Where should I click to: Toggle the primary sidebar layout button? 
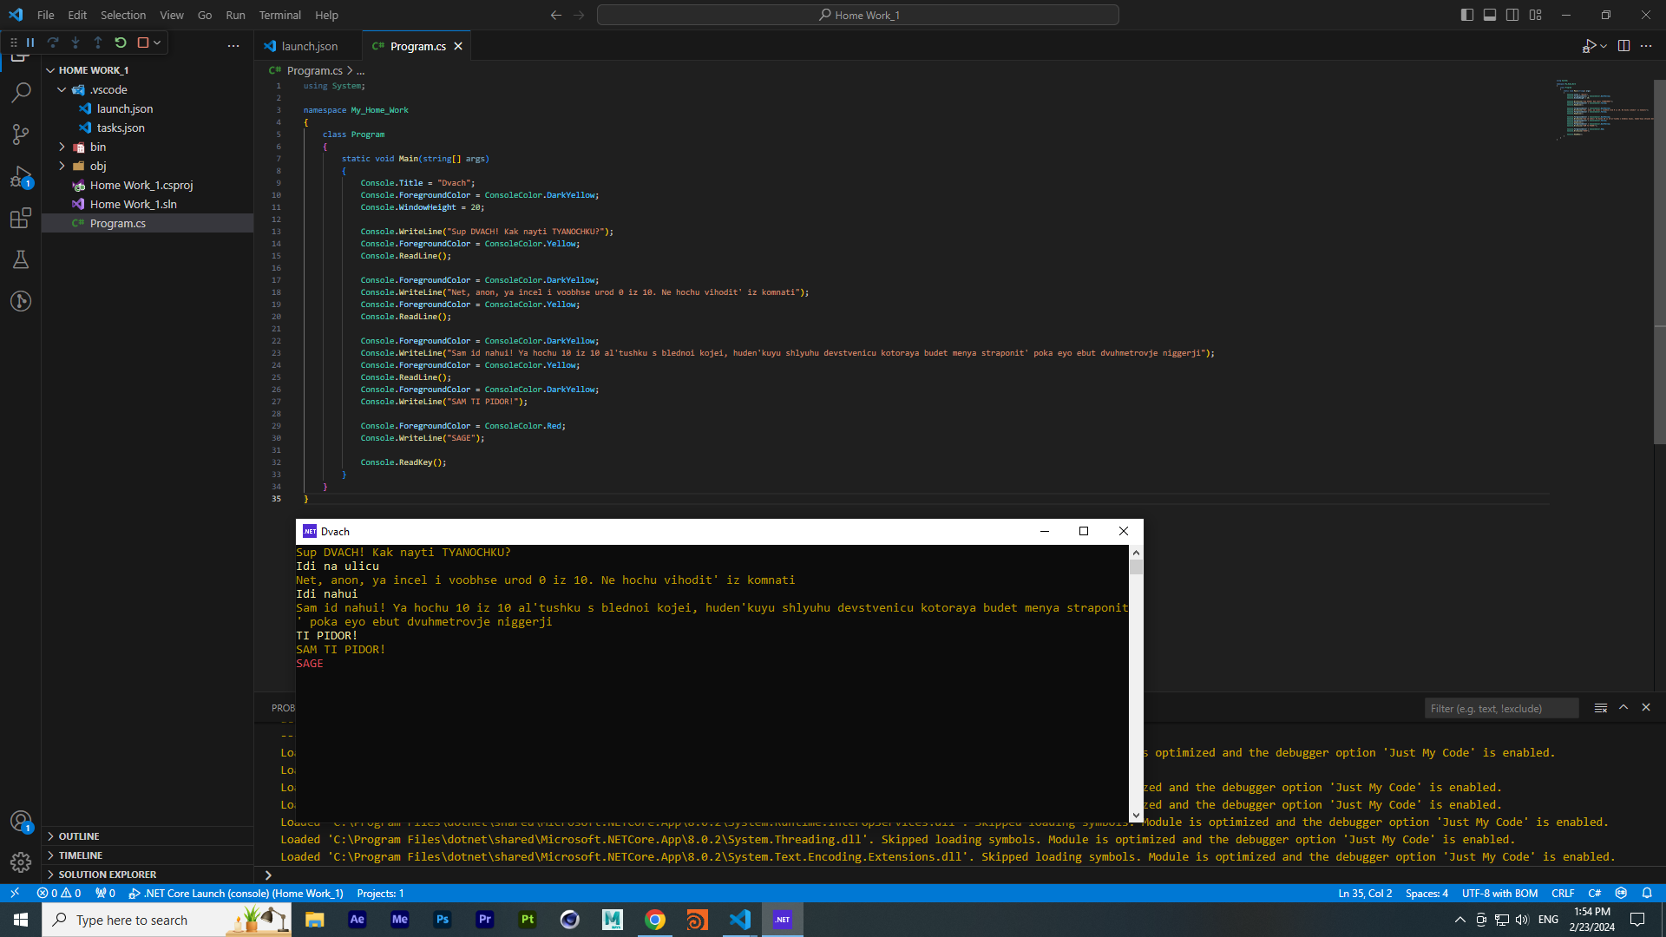coord(1467,15)
